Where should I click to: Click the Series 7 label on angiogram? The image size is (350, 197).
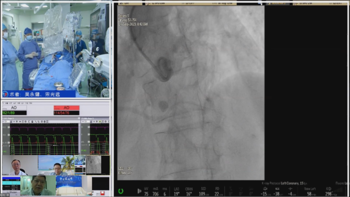[124, 16]
